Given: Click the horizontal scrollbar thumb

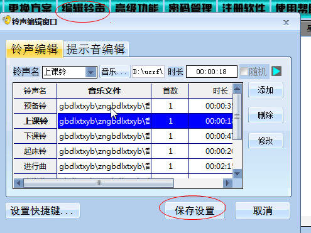Looking at the screenshot, I should 99,183.
